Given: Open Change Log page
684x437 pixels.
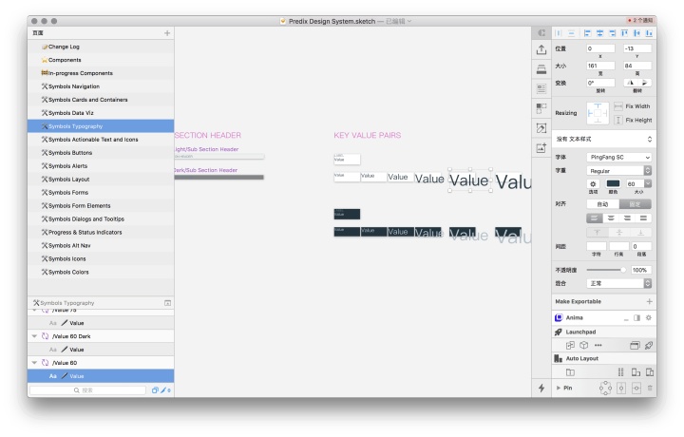Looking at the screenshot, I should [101, 47].
